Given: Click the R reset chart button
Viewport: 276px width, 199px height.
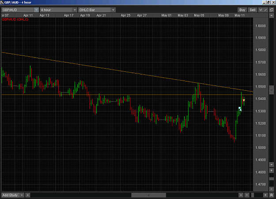Looking at the screenshot, I should point(272,195).
